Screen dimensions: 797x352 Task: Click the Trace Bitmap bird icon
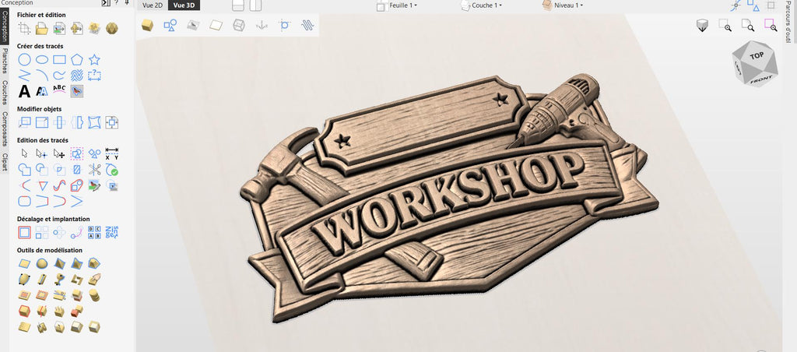[77, 91]
